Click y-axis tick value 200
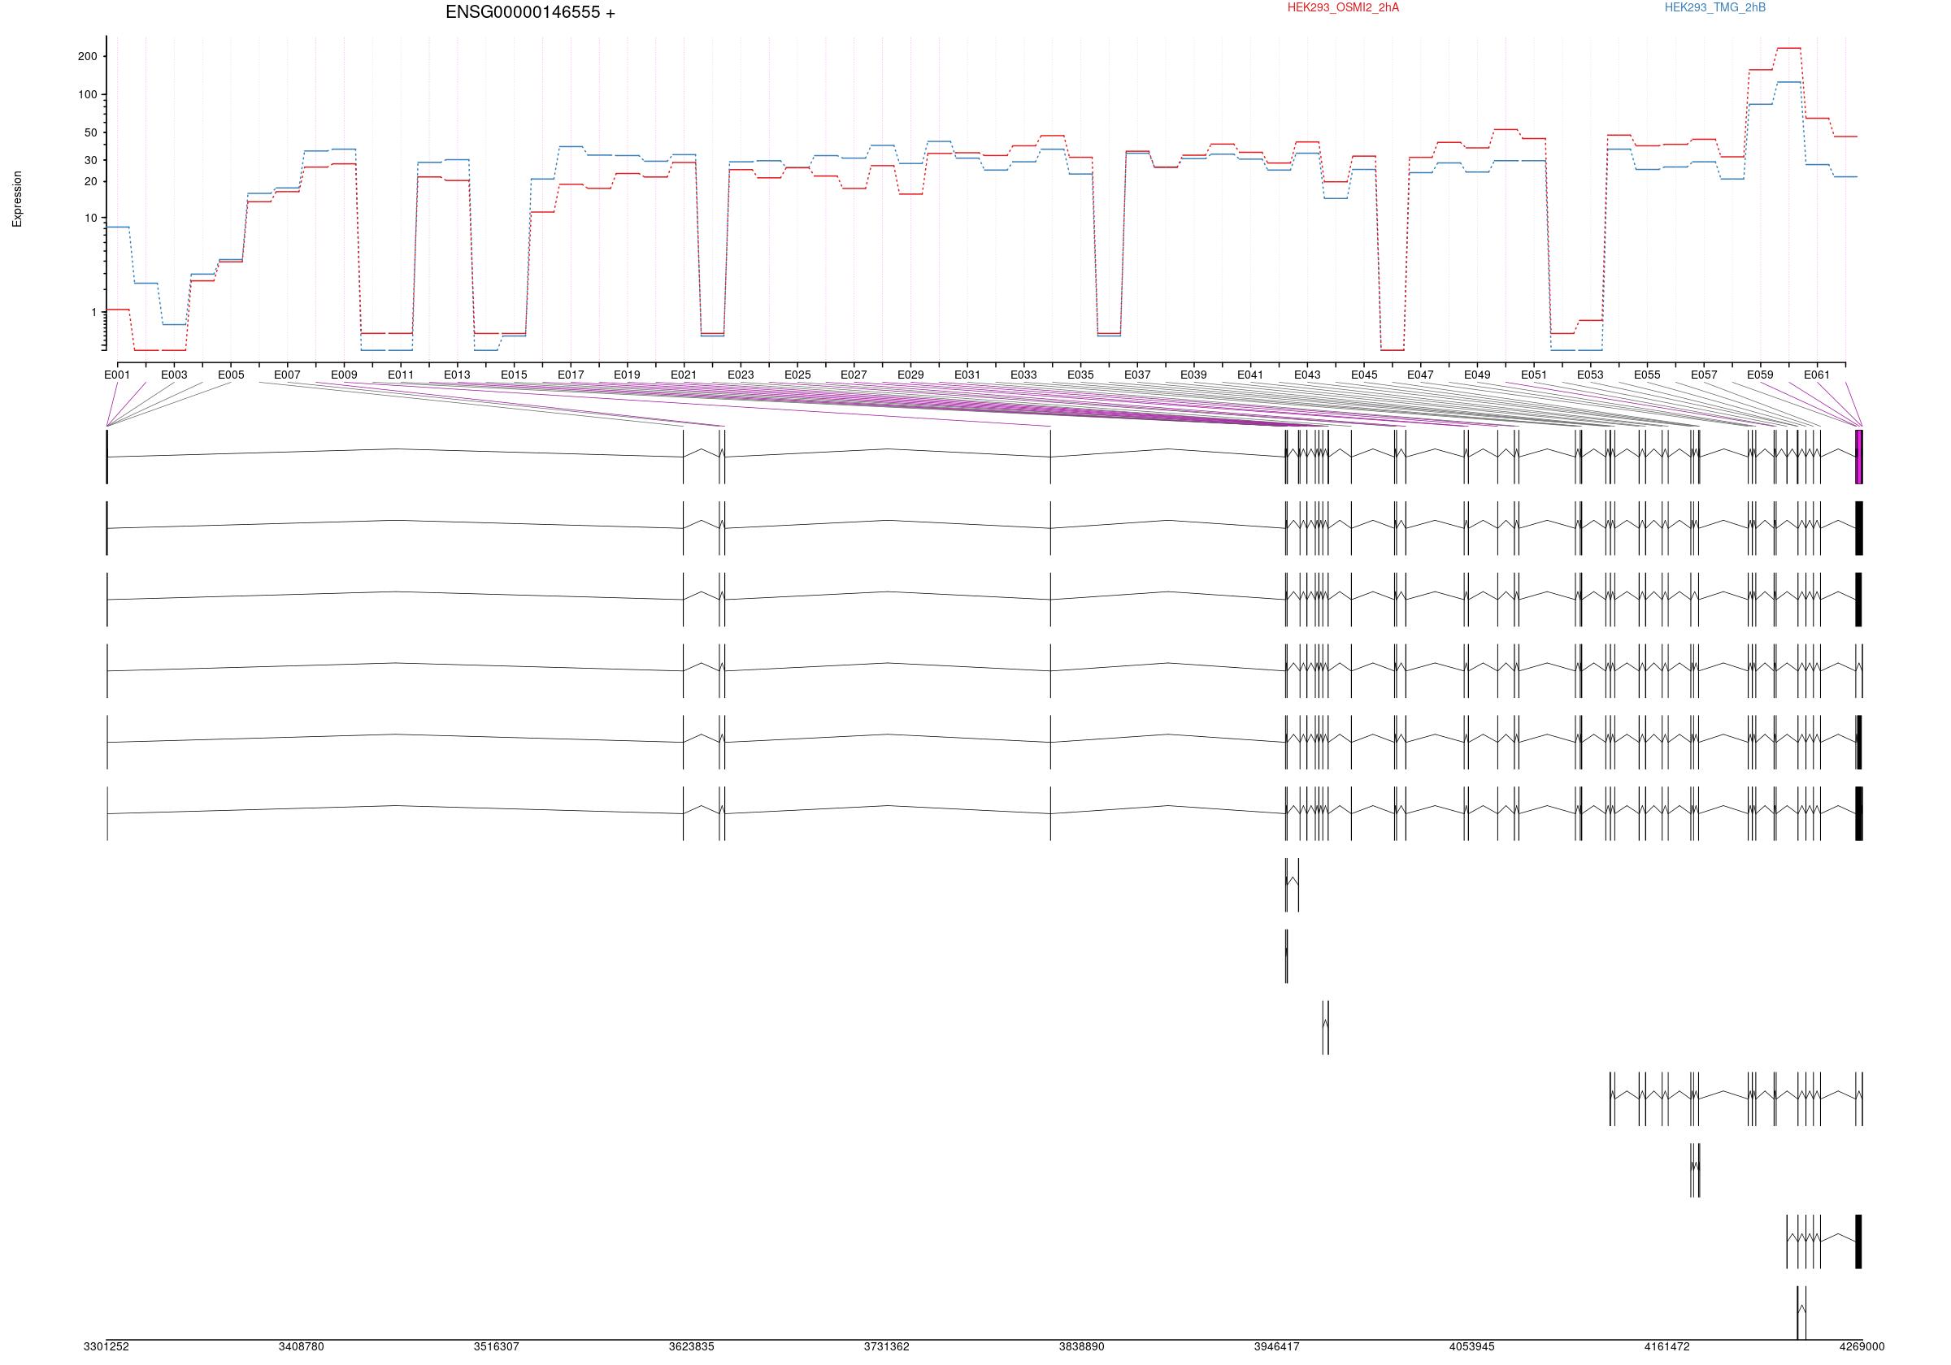Screen dimensions: 1951x1365 pos(88,57)
